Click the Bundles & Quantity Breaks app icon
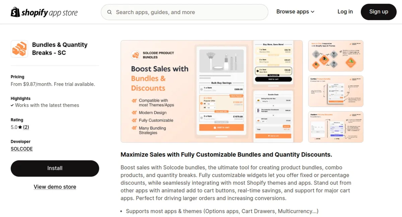Image resolution: width=402 pixels, height=217 pixels. coord(19,49)
